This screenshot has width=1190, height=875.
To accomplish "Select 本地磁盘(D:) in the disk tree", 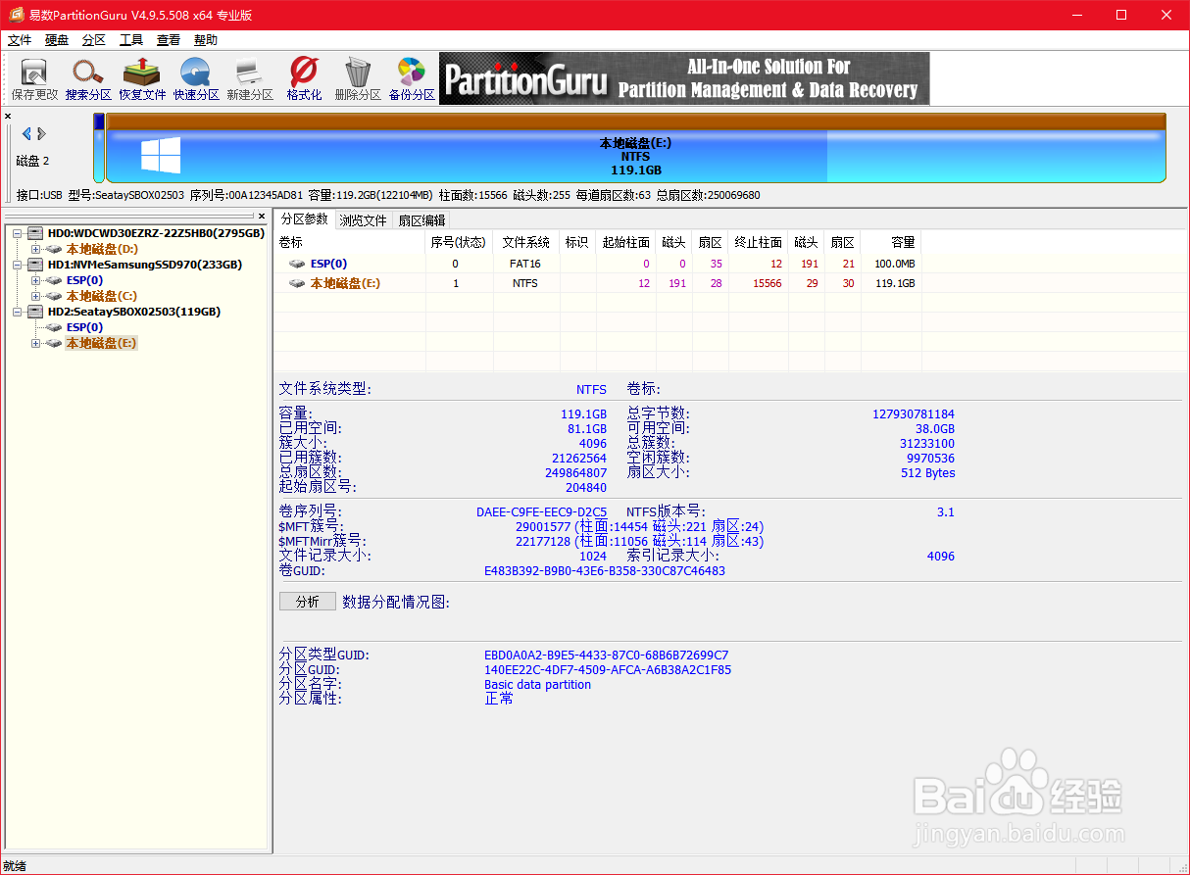I will coord(102,249).
